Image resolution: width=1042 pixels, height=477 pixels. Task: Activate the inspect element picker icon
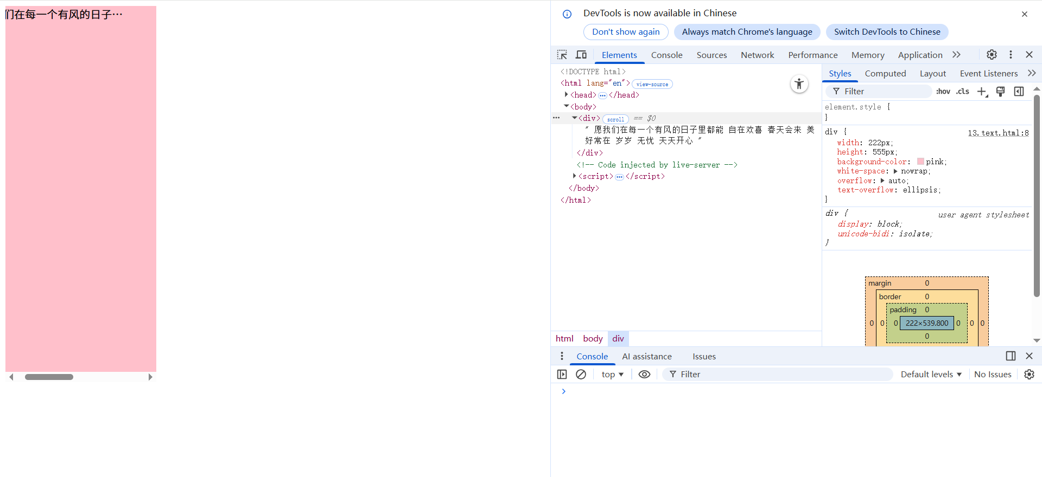[562, 55]
